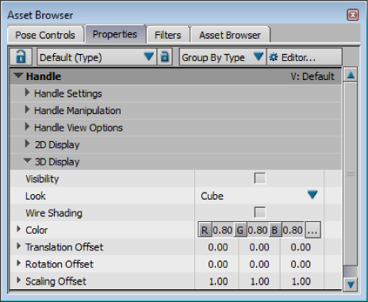Click the blue value 0.80 field
This screenshot has height=302, width=368.
point(293,230)
